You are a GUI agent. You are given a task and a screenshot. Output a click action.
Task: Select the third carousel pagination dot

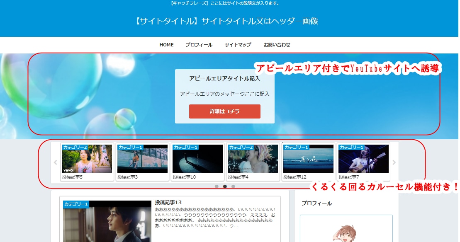tap(233, 186)
